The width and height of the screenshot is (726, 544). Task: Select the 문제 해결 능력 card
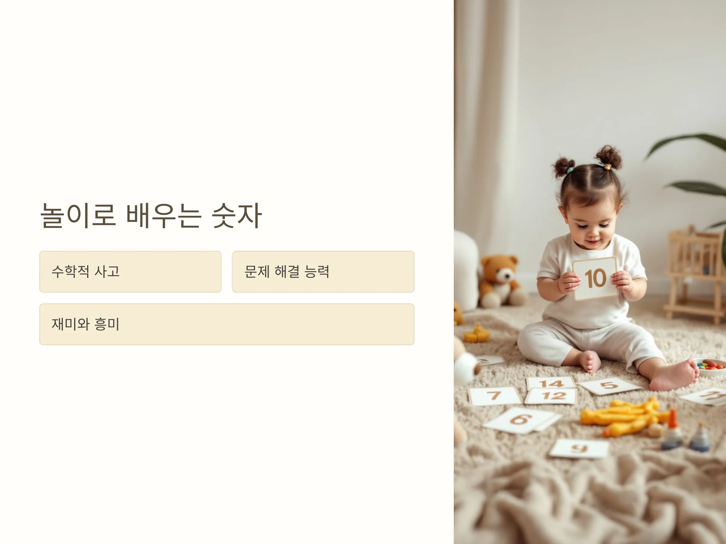tap(323, 271)
